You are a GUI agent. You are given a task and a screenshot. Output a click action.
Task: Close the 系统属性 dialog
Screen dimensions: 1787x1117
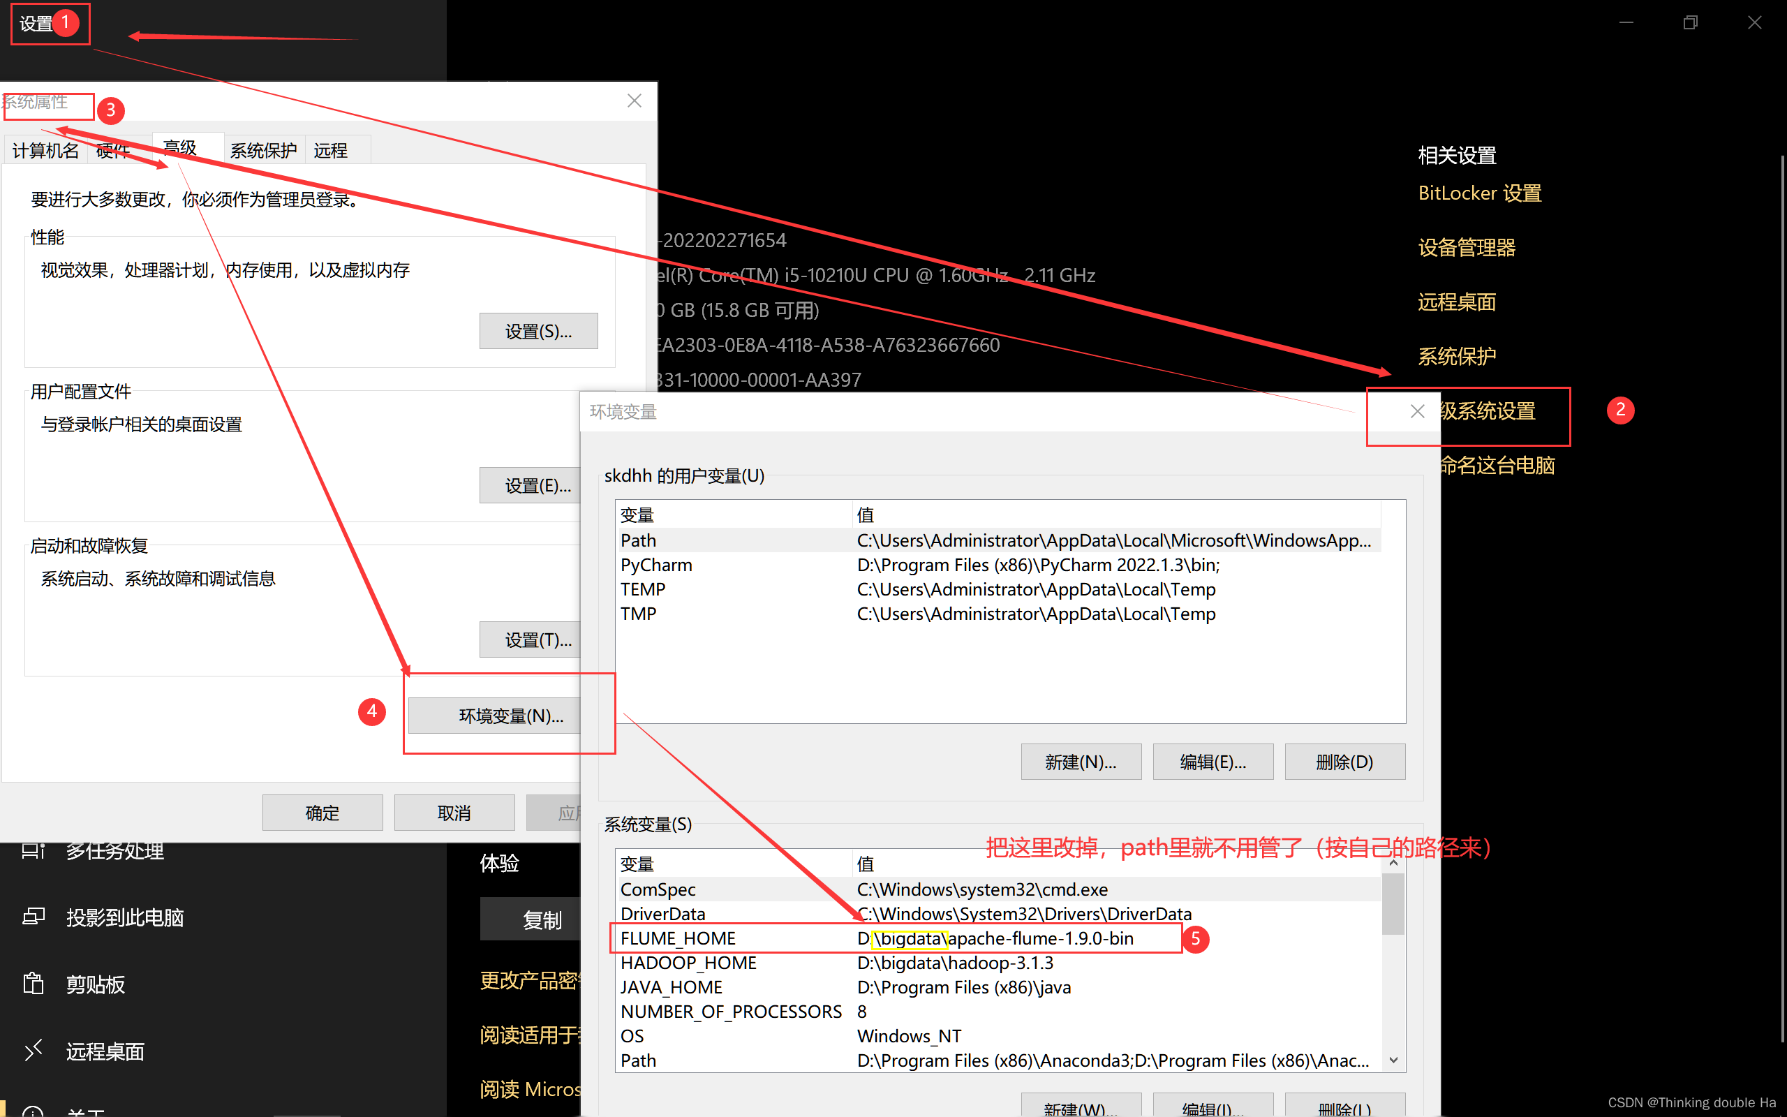634,101
